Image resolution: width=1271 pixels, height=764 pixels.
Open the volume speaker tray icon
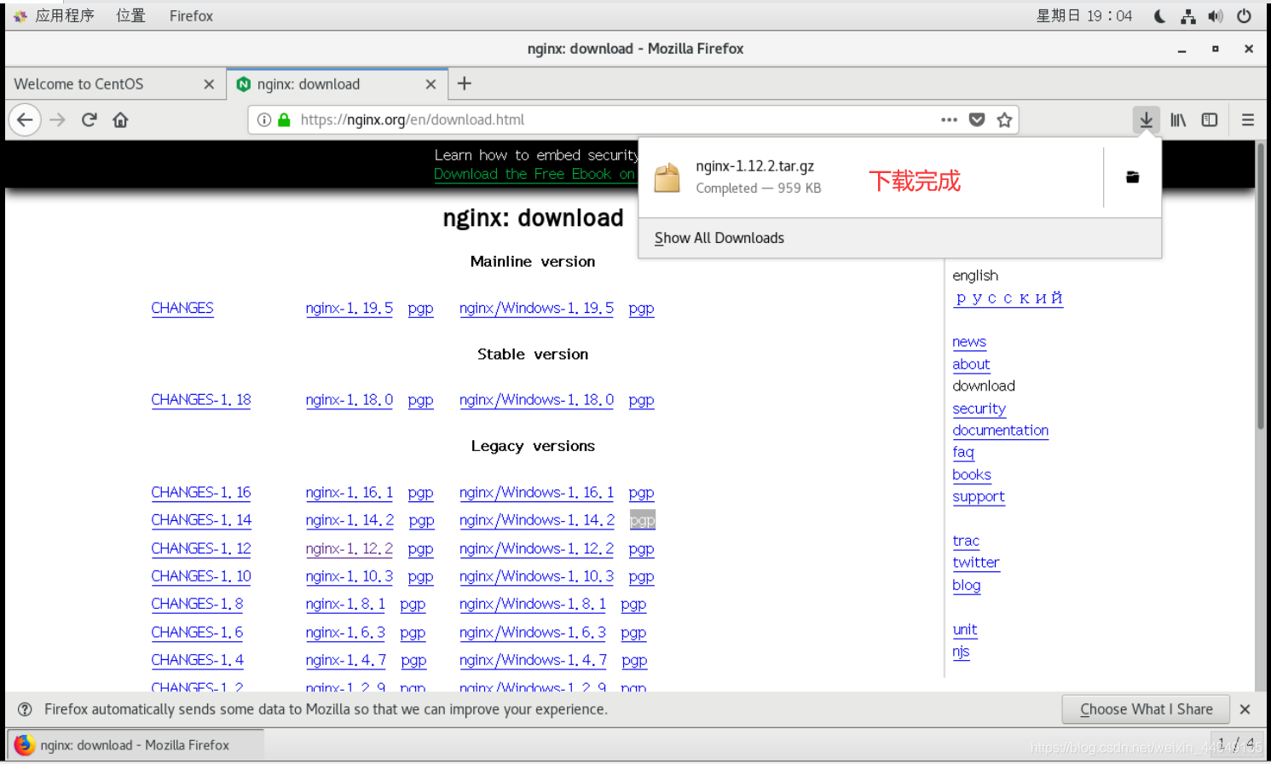1216,15
